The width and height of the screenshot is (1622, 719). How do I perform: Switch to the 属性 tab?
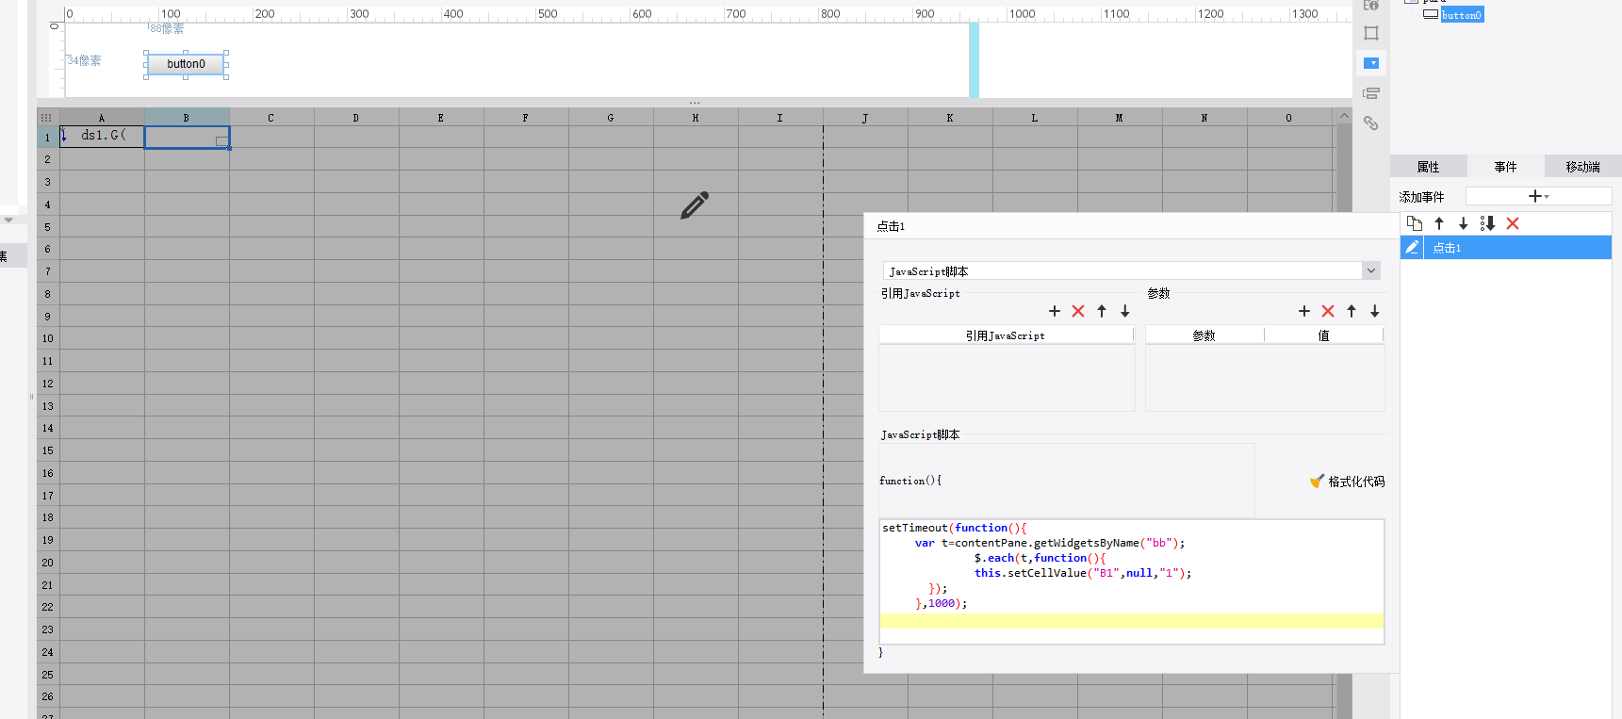coord(1429,166)
